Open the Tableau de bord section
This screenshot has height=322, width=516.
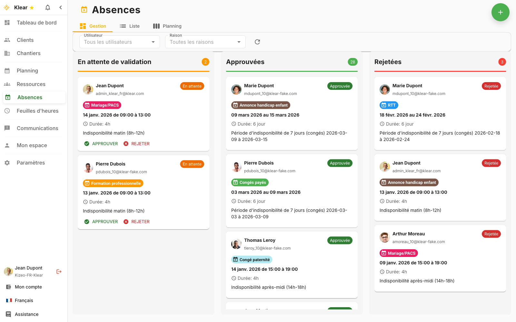(36, 23)
